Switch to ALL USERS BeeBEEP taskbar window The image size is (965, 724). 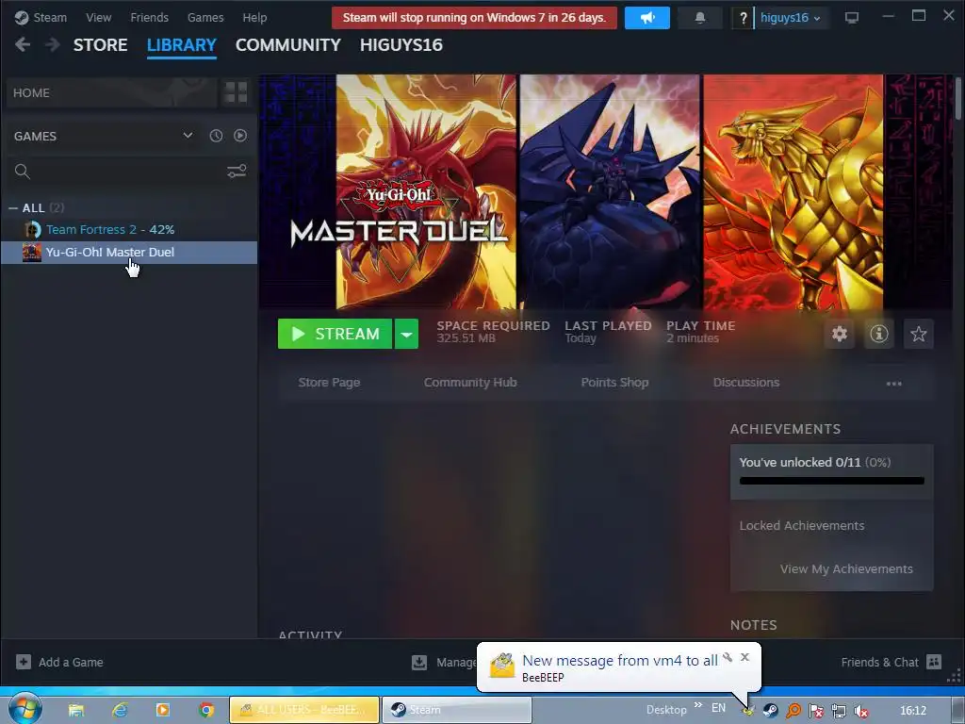[304, 710]
